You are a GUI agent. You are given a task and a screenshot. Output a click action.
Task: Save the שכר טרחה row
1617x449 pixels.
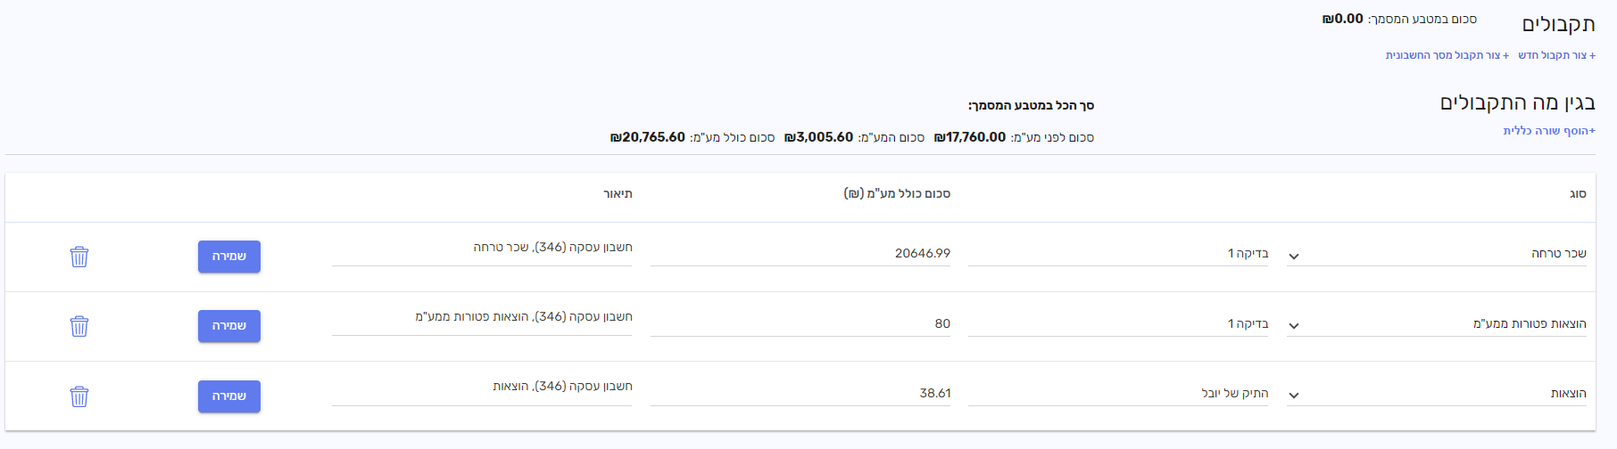[x=229, y=257]
